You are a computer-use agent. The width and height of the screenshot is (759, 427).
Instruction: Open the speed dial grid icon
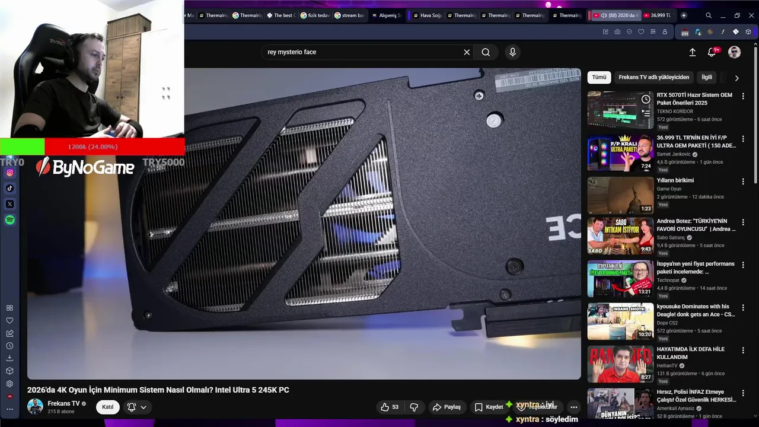pyautogui.click(x=9, y=308)
